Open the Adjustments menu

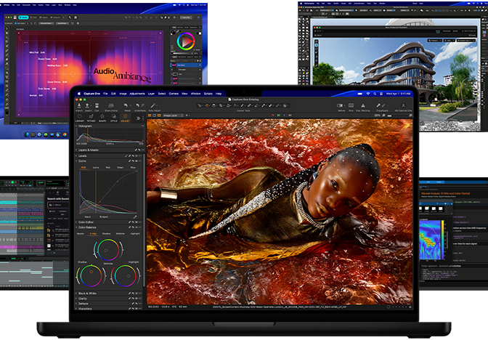pos(137,94)
